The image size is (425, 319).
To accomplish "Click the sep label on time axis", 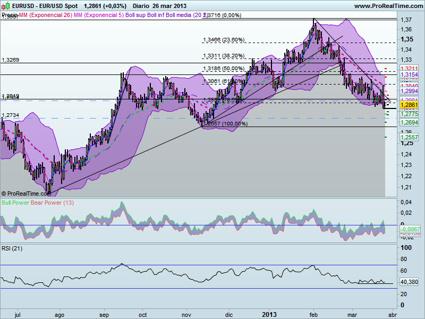I will point(104,315).
